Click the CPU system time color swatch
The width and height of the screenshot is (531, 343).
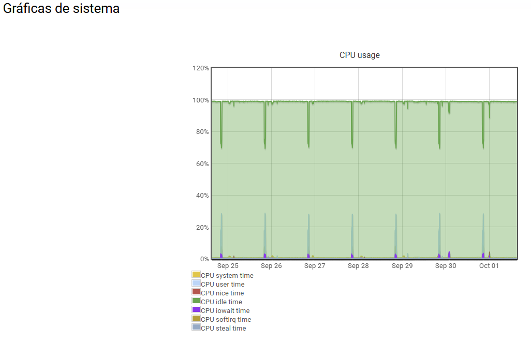[x=196, y=275]
